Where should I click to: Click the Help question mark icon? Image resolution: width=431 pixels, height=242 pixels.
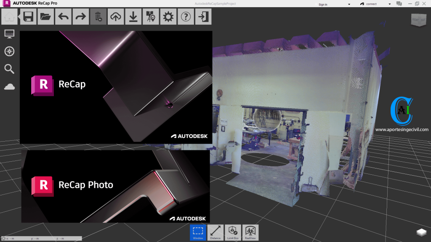(185, 17)
